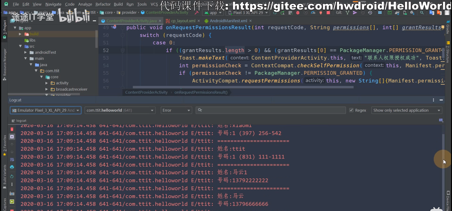Screen dimensions: 452x211
Task: Open the Refactor menu
Action: click(103, 4)
